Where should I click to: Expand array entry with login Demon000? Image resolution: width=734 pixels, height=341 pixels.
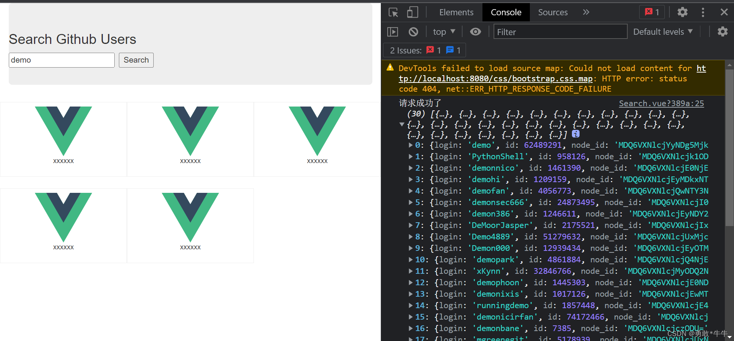[x=411, y=248]
